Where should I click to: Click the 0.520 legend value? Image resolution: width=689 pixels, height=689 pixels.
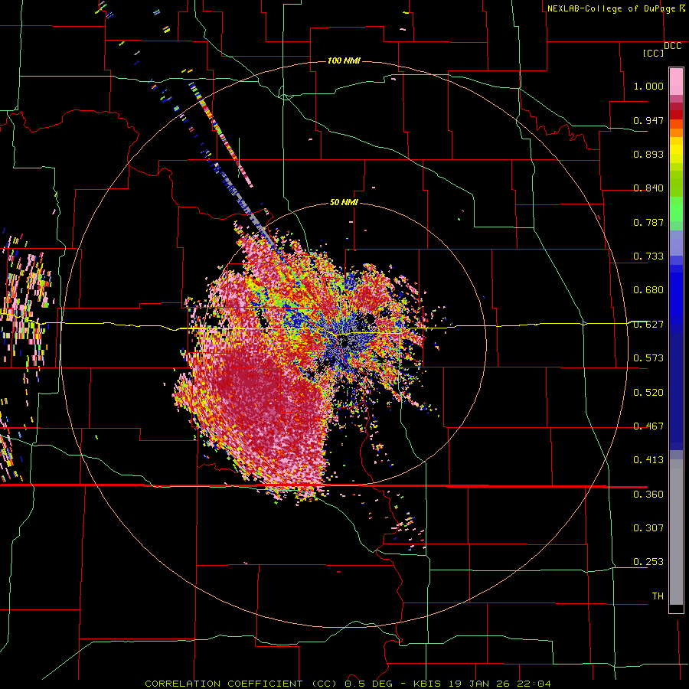[x=648, y=393]
